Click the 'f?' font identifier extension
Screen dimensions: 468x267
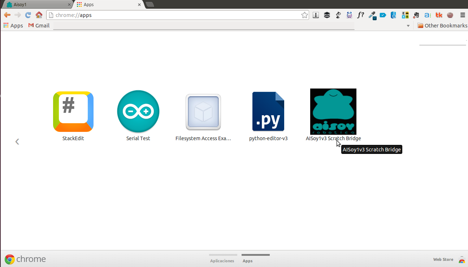coord(360,15)
